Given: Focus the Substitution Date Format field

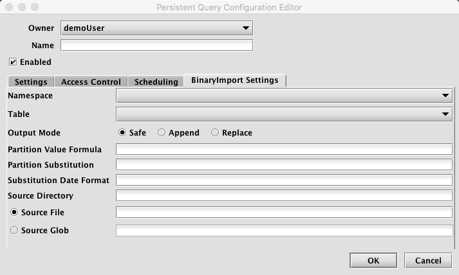Looking at the screenshot, I should tap(284, 181).
